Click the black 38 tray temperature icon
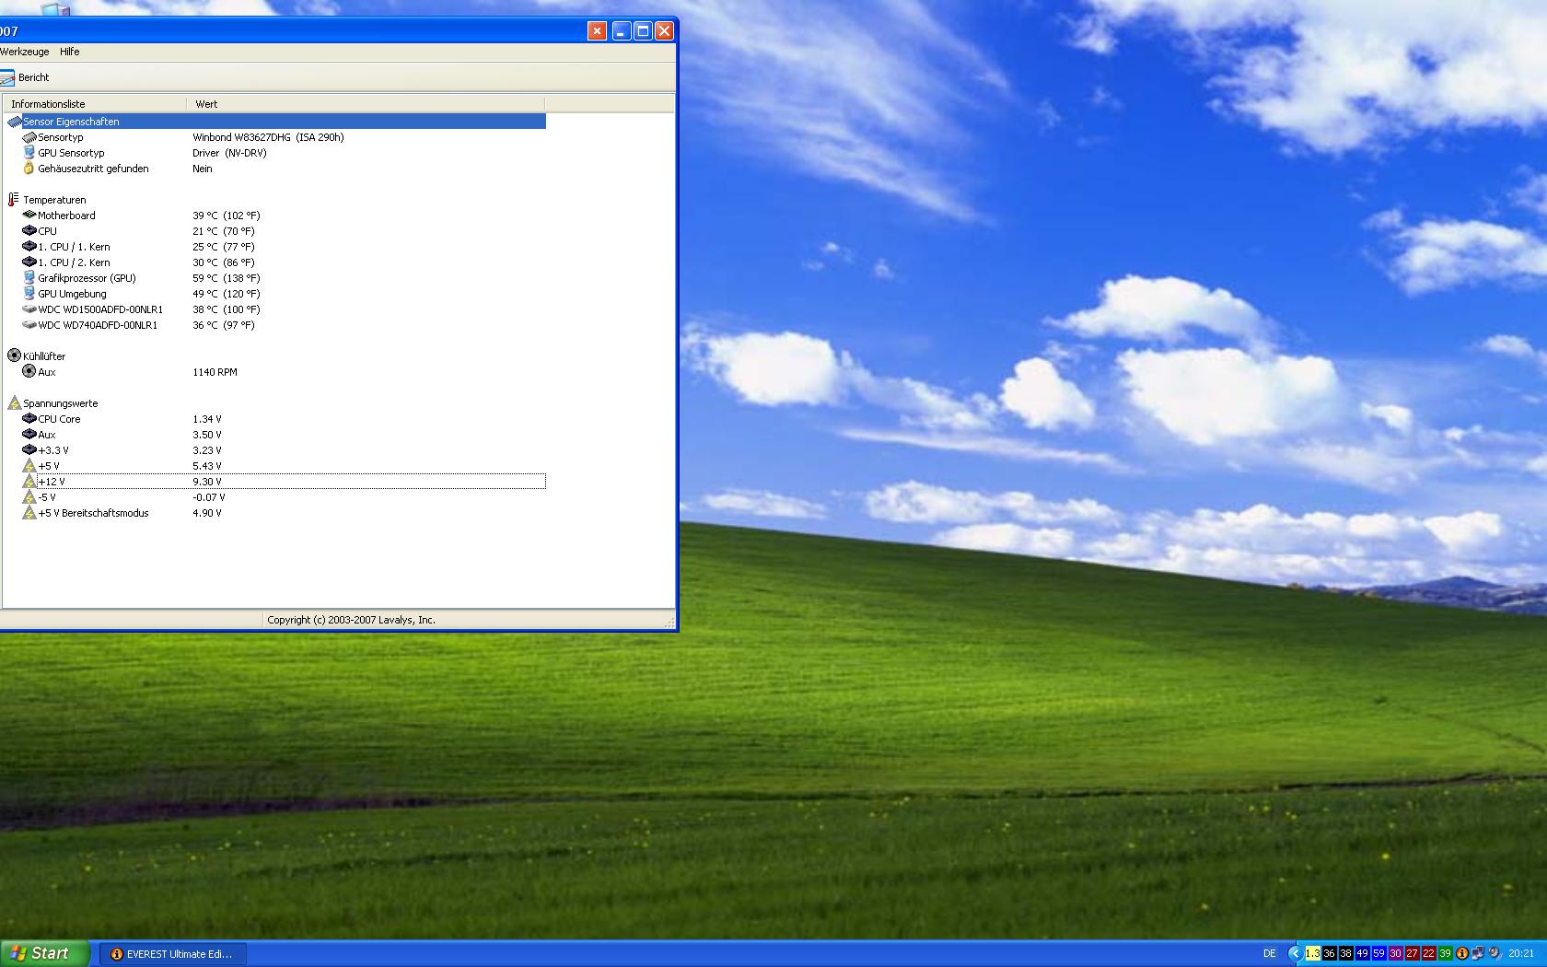The image size is (1547, 967). tap(1345, 954)
